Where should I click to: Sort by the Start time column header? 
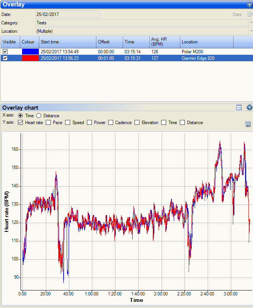(67, 42)
